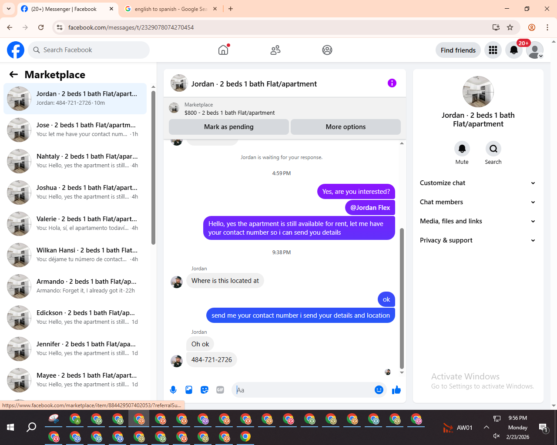Open Jose conversation in list
The height and width of the screenshot is (445, 557).
pos(75,130)
